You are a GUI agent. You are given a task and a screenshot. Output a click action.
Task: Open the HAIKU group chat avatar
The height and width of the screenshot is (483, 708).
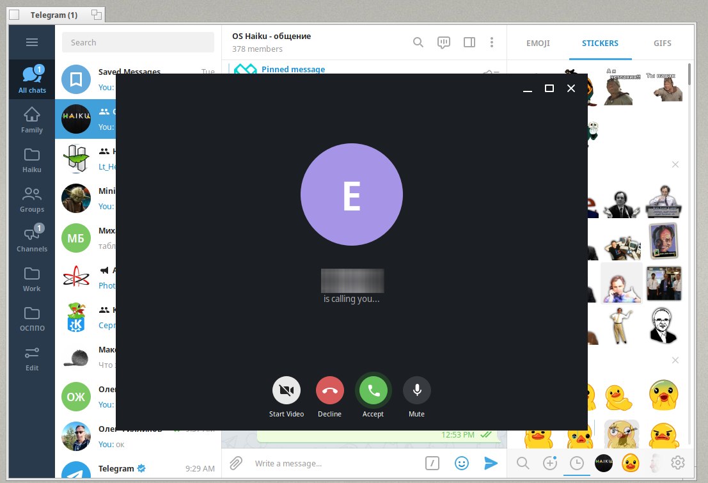(76, 119)
